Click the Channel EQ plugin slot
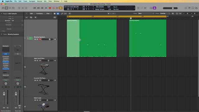 pos(6,69)
